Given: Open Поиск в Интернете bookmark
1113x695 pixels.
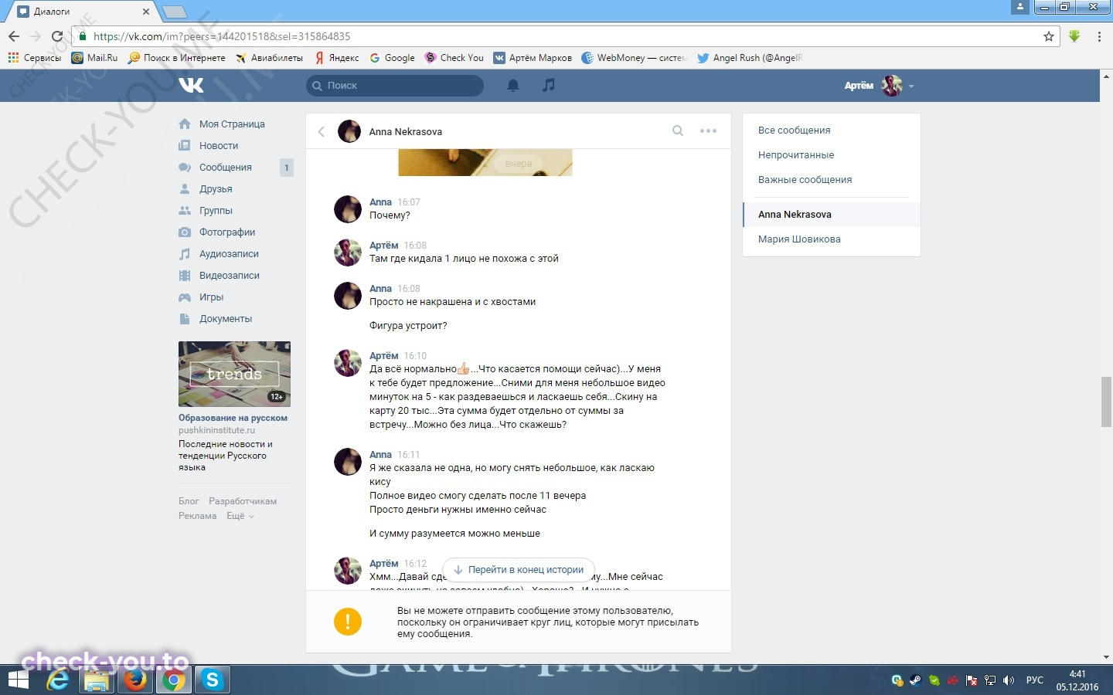Looking at the screenshot, I should (x=176, y=58).
